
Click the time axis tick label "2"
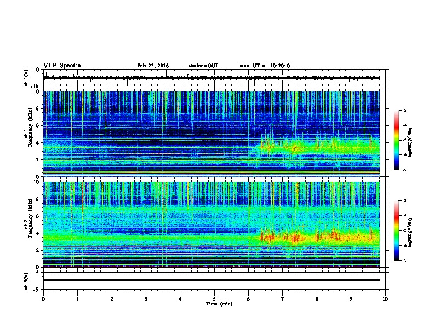(x=112, y=299)
